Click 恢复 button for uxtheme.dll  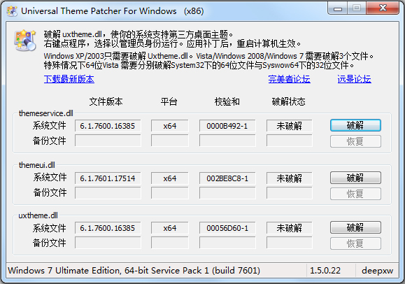click(x=355, y=243)
